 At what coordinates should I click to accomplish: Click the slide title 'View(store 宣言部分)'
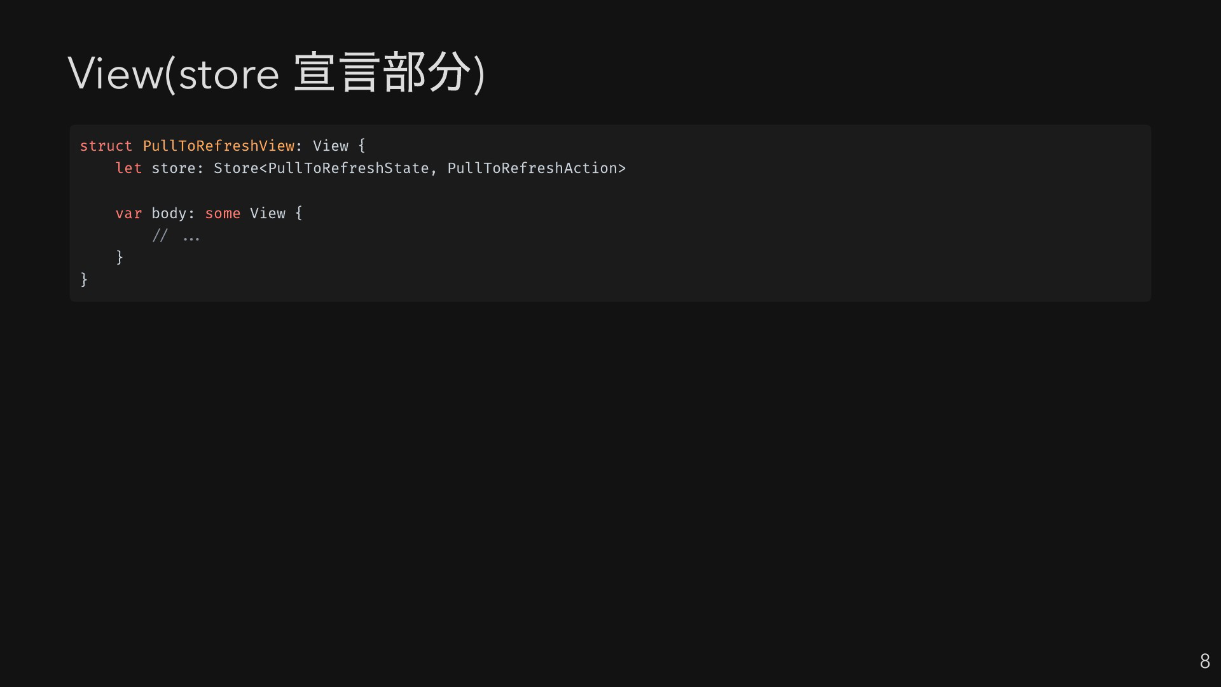pos(277,73)
